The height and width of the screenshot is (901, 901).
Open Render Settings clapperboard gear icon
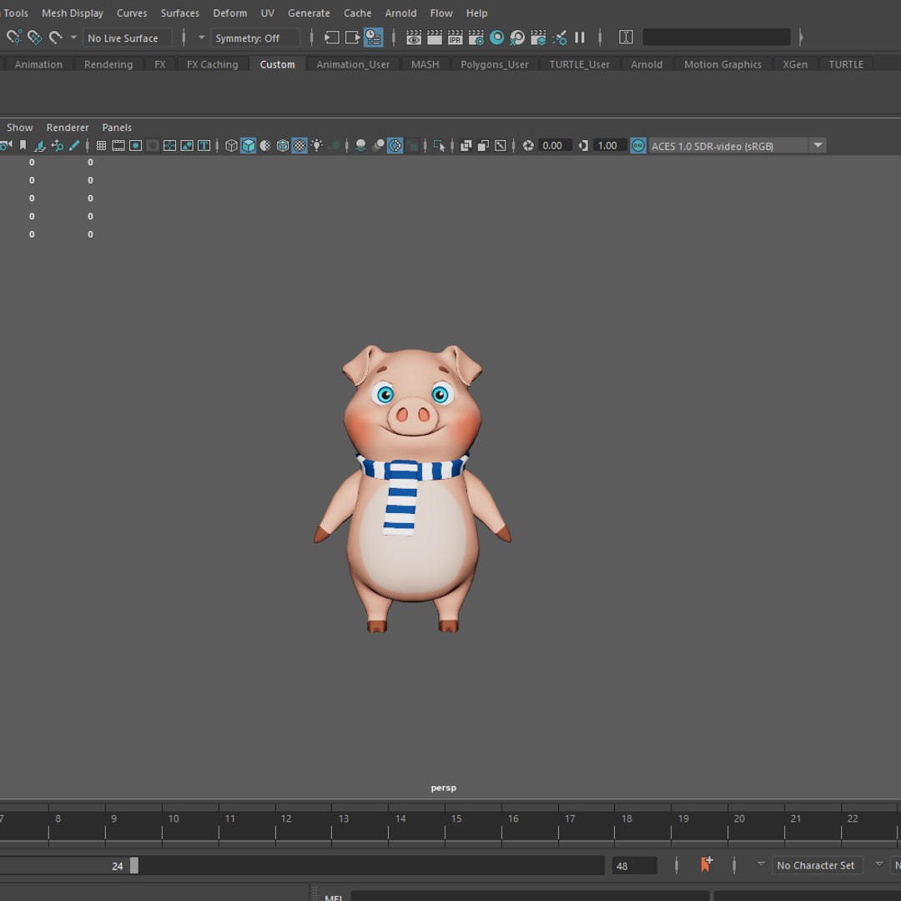coord(476,38)
